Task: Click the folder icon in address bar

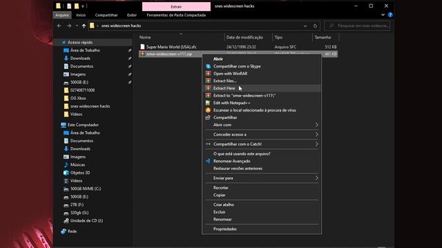Action: tap(92, 25)
